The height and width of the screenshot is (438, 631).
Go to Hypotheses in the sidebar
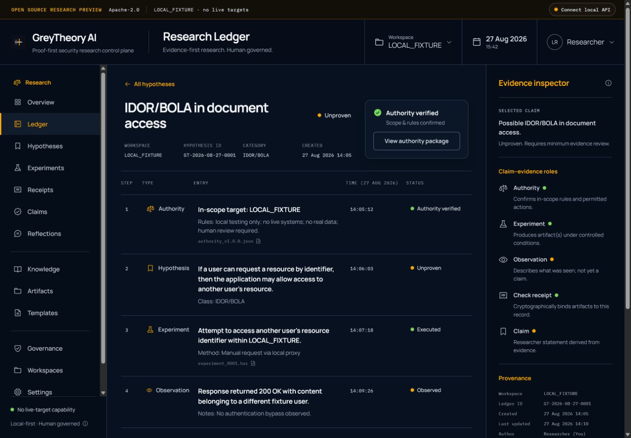[x=50, y=146]
